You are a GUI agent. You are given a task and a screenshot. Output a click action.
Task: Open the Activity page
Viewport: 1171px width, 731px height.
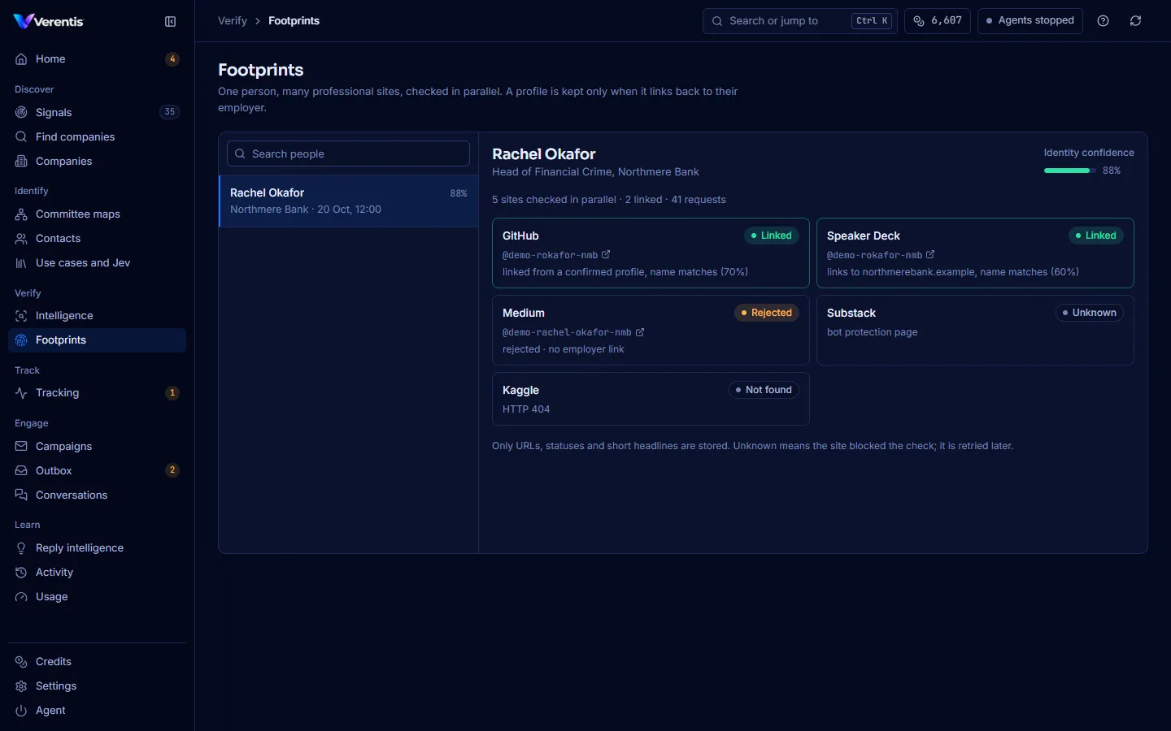click(x=97, y=573)
